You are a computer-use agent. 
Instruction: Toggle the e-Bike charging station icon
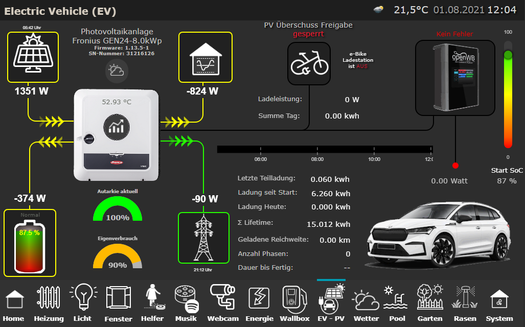pos(309,63)
